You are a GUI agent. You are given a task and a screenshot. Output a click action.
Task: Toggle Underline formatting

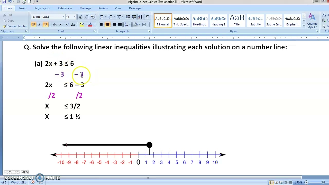click(45, 24)
